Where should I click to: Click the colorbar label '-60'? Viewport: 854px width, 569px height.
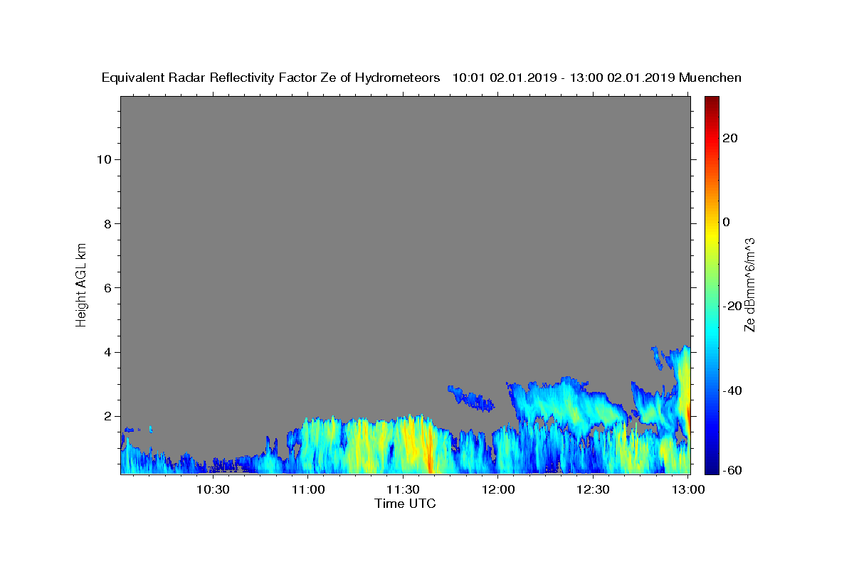pos(731,470)
